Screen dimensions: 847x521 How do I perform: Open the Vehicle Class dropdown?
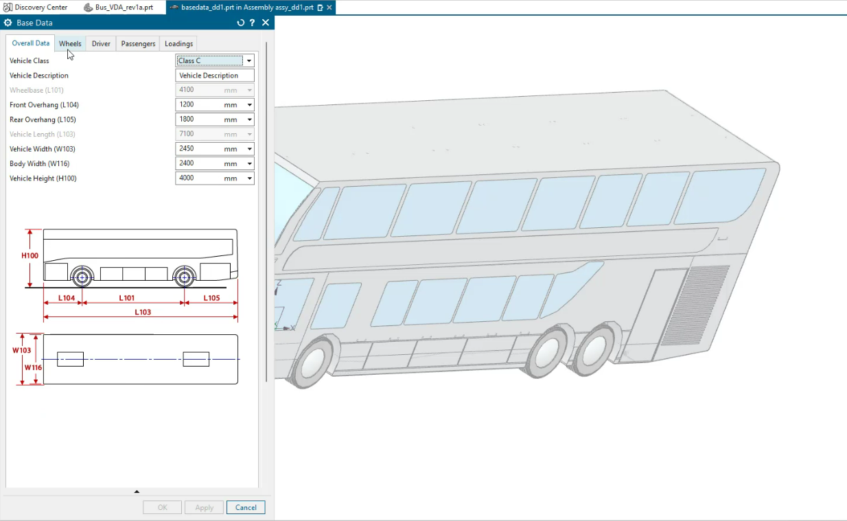[x=249, y=60]
